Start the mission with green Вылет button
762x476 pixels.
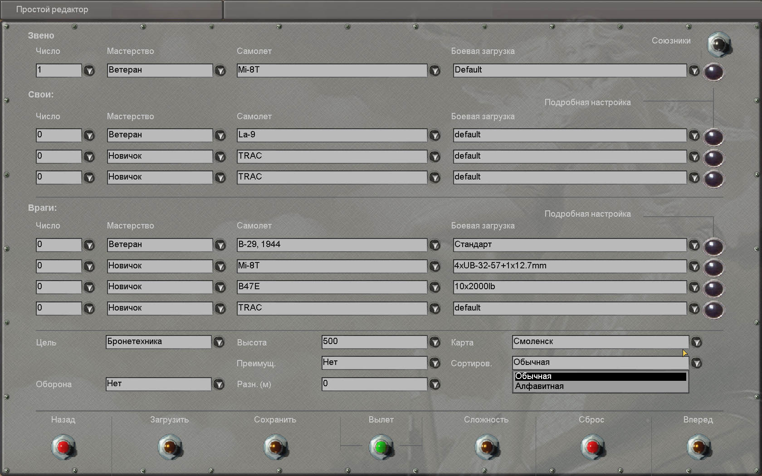[381, 447]
